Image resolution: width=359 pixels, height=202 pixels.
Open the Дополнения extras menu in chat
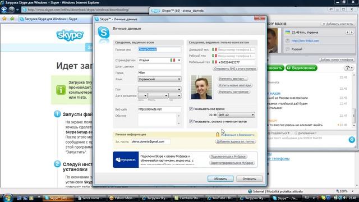pyautogui.click(x=306, y=133)
